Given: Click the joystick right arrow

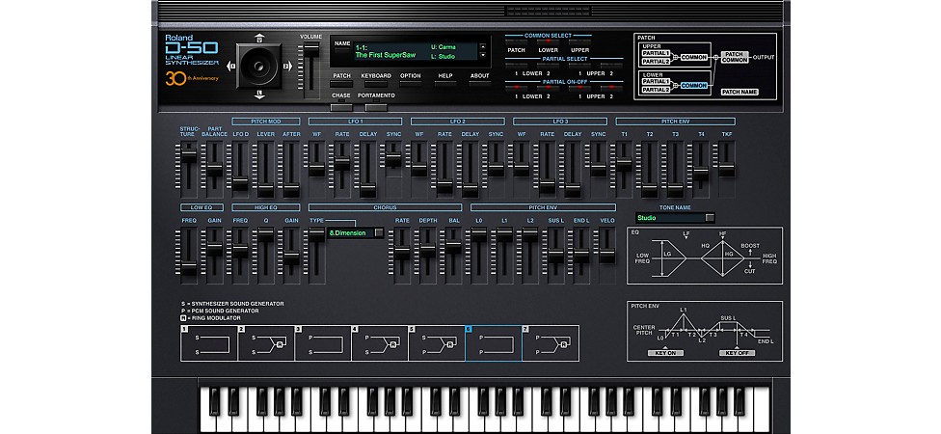Looking at the screenshot, I should pos(288,66).
